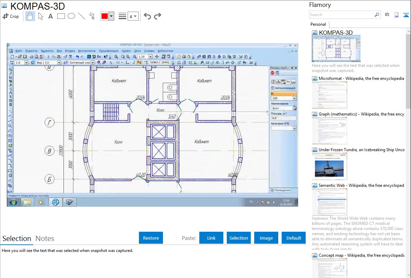Select the arrow pointer tool
Screen dimensions: 411x278
coord(40,16)
